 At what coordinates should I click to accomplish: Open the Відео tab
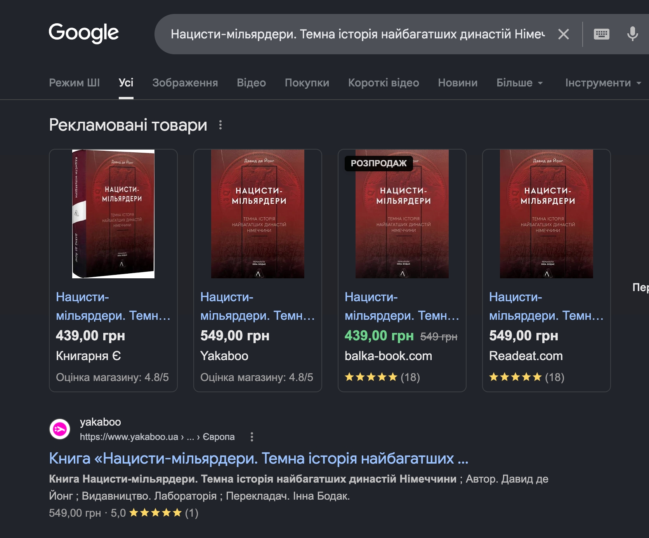tap(251, 83)
